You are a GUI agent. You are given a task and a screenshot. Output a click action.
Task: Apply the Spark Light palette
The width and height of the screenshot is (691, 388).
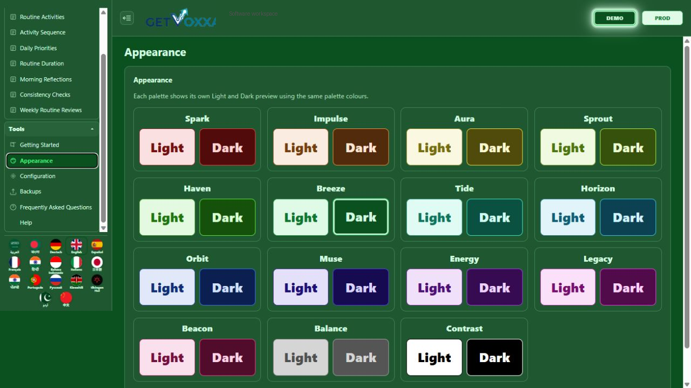pos(167,147)
